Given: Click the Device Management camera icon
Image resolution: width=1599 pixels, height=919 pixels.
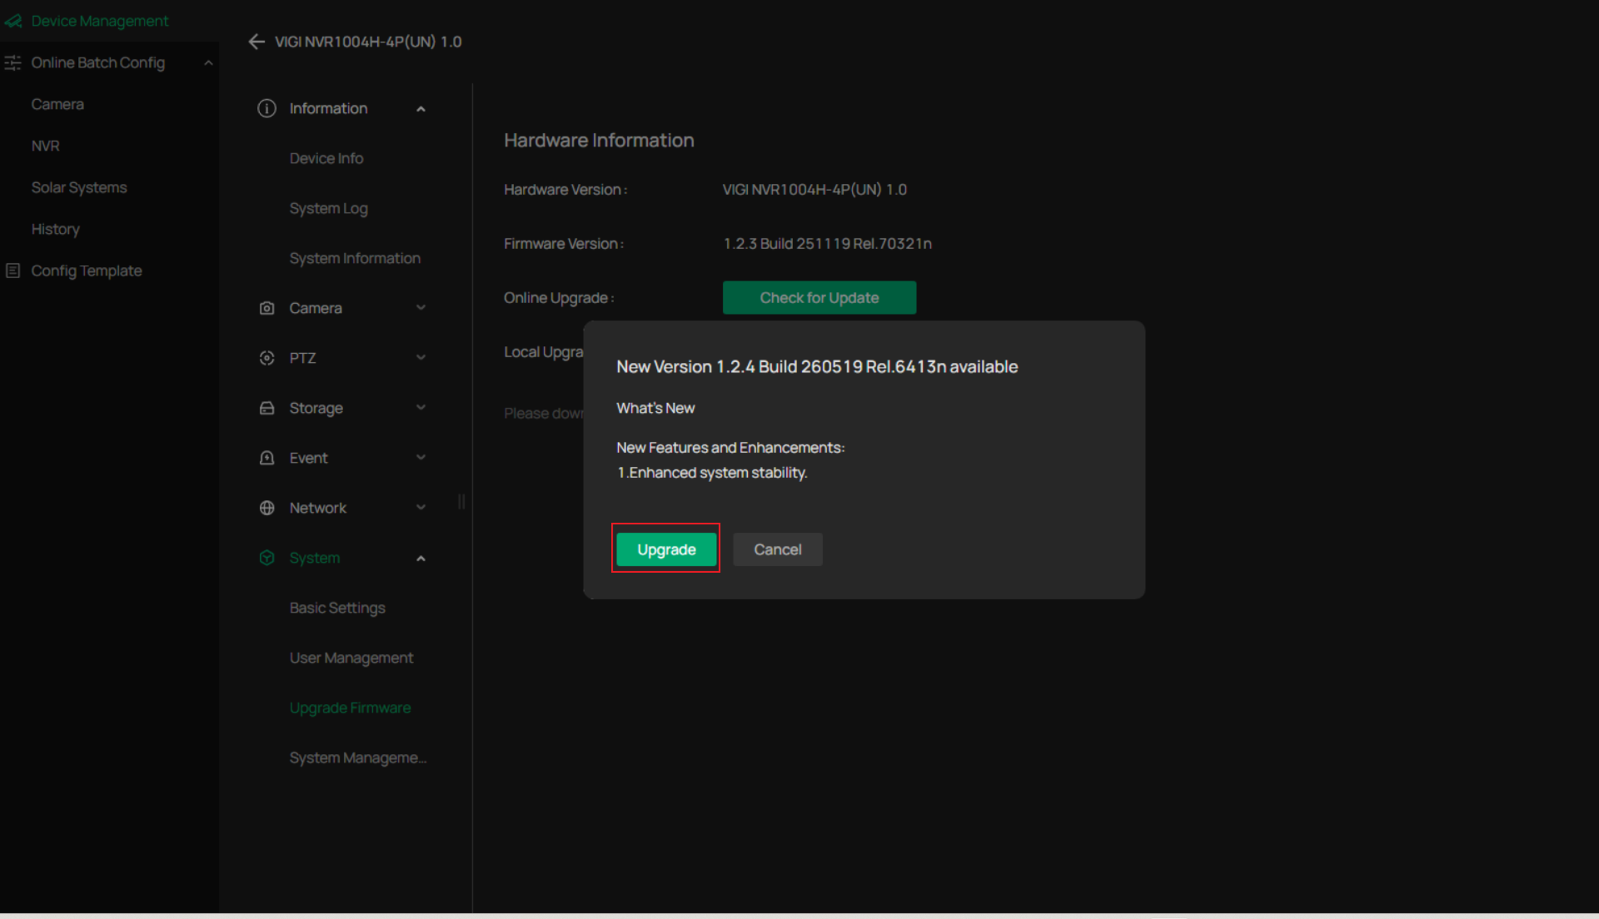Looking at the screenshot, I should [13, 21].
